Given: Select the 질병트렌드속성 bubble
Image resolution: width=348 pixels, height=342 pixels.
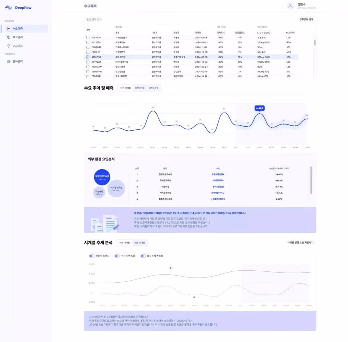Looking at the screenshot, I should [102, 177].
